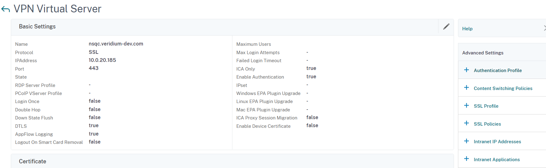Select the SSL Profile link

(486, 106)
